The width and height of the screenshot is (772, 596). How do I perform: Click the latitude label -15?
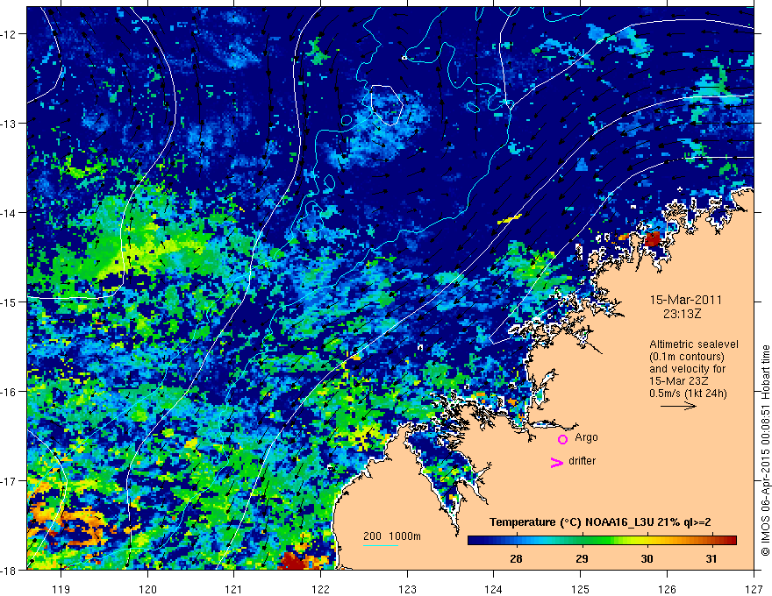9,302
